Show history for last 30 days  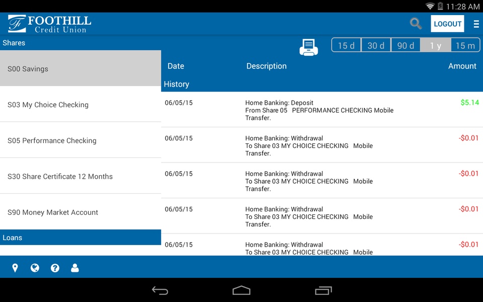click(376, 46)
